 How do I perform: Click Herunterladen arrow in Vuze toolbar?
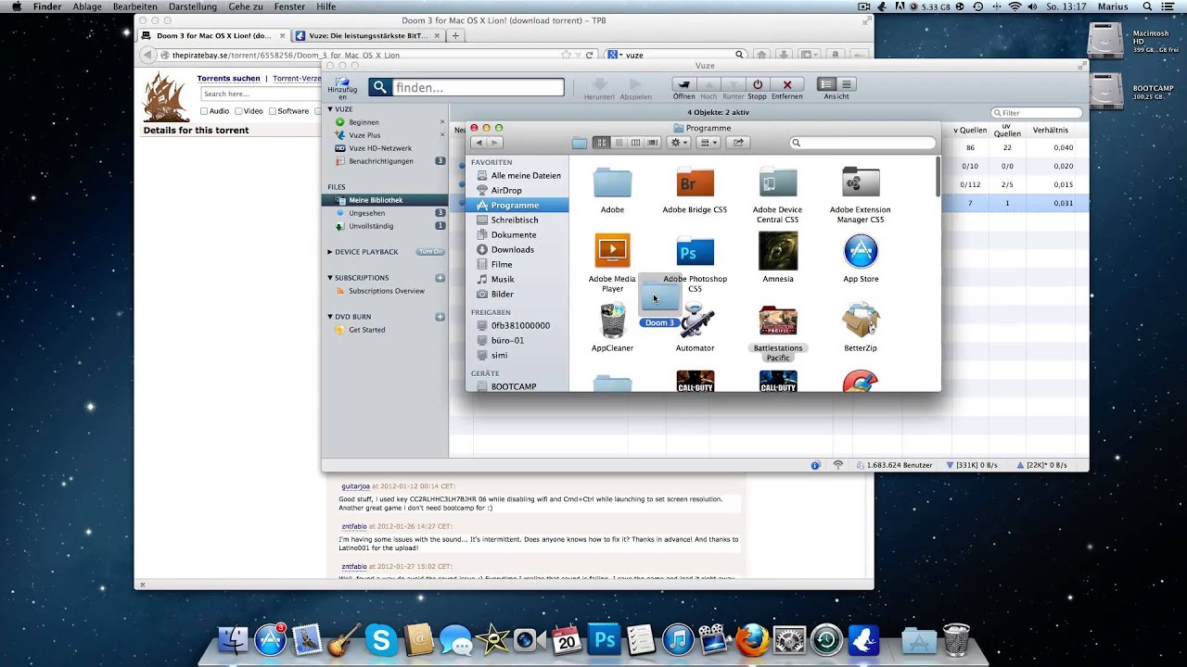click(x=600, y=84)
